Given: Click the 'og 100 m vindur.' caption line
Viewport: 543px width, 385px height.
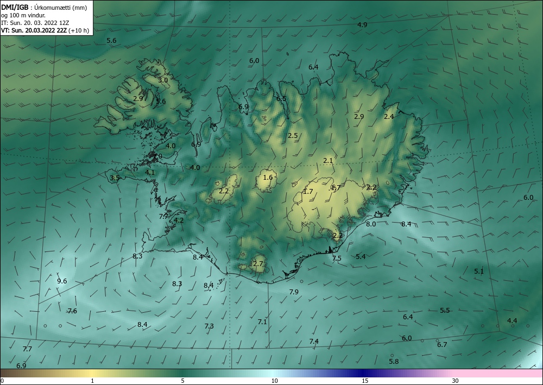Looking at the screenshot, I should (x=23, y=15).
